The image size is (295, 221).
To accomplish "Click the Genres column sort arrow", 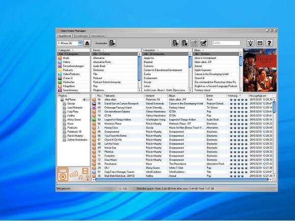I will tap(103, 50).
